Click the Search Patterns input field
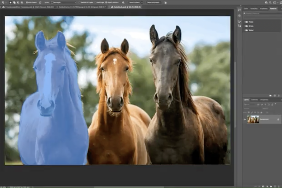The height and width of the screenshot is (188, 282). pyautogui.click(x=263, y=13)
